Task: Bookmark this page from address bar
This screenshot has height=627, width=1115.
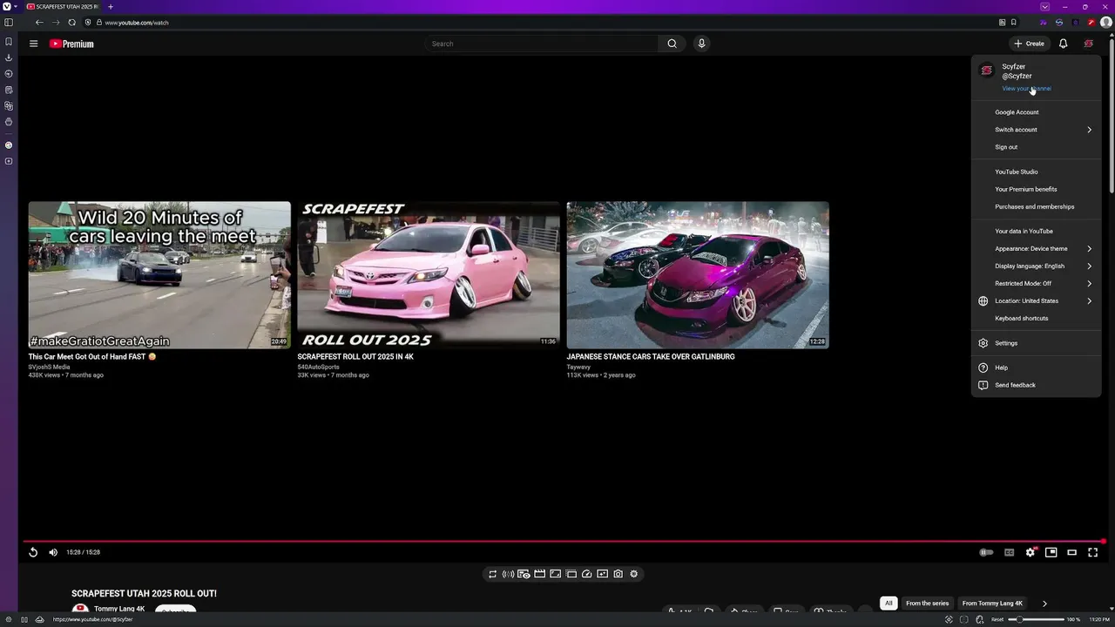Action: coord(1013,23)
